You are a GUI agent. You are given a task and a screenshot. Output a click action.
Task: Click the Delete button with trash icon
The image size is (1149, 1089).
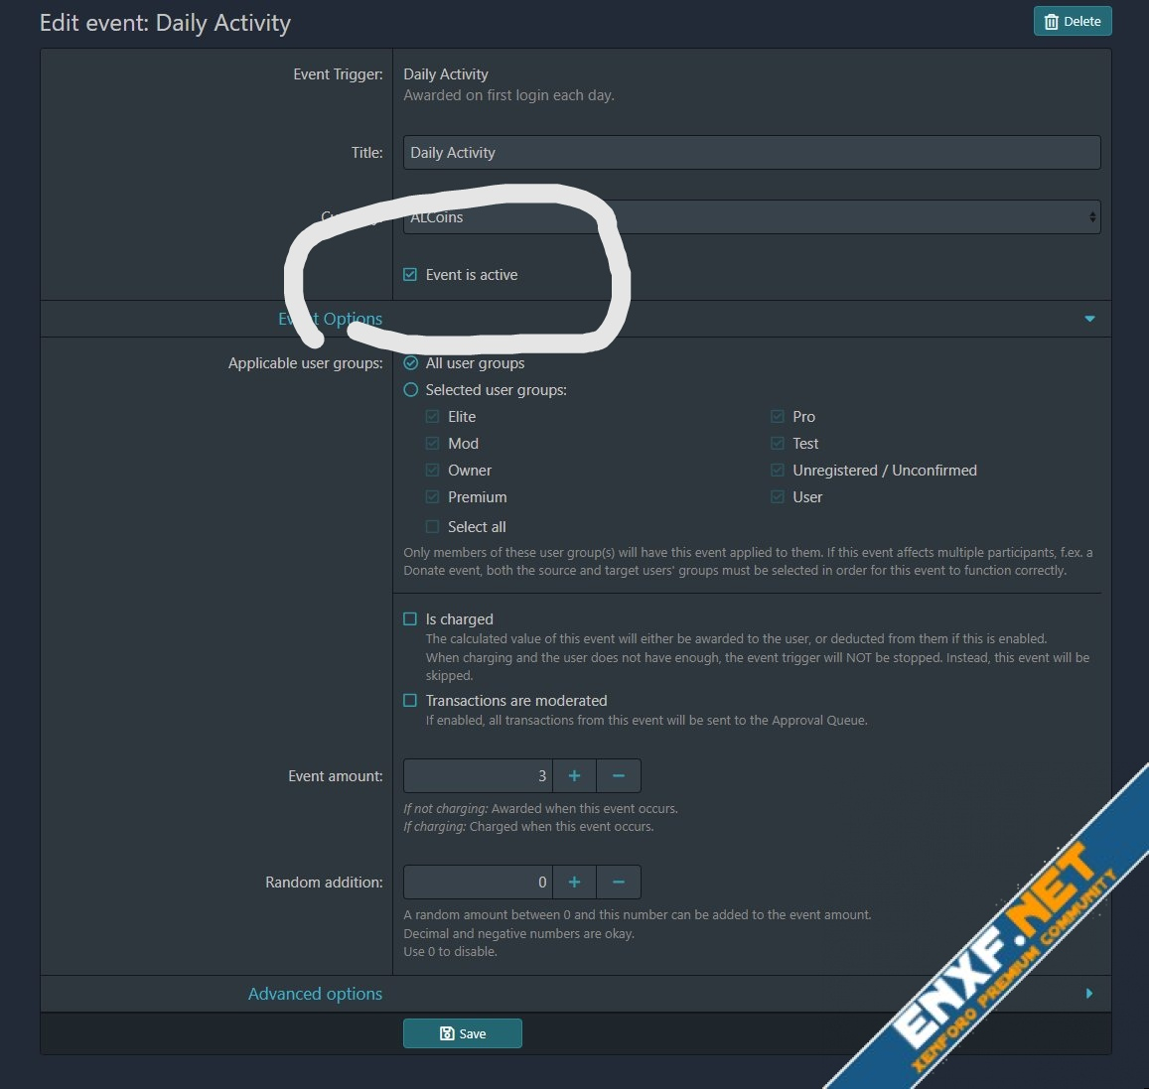(1073, 21)
